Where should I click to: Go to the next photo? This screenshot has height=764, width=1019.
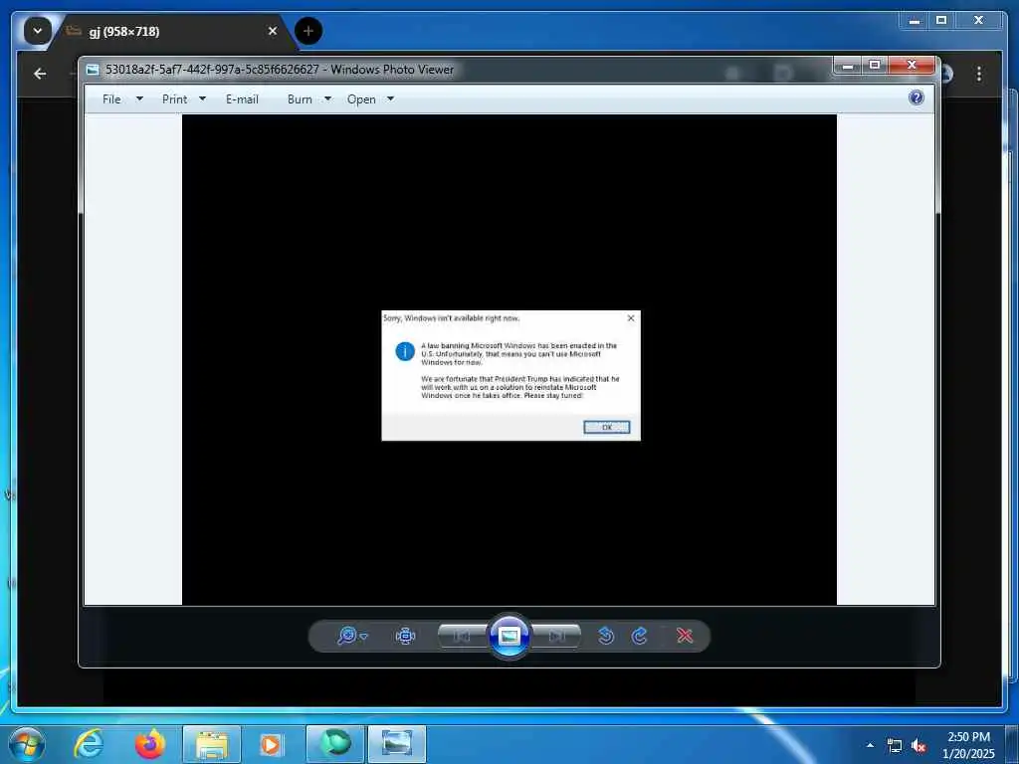click(x=557, y=636)
